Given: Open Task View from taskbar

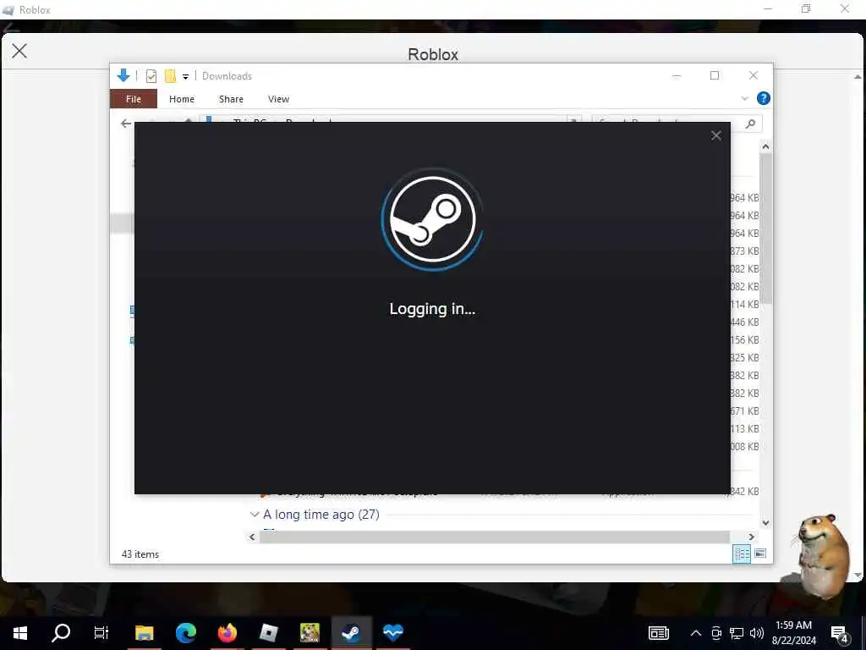Looking at the screenshot, I should tap(101, 632).
